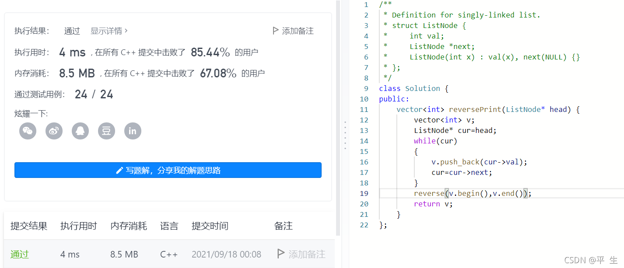Expand 显示详情 details link
This screenshot has height=268, width=624.
pos(109,31)
